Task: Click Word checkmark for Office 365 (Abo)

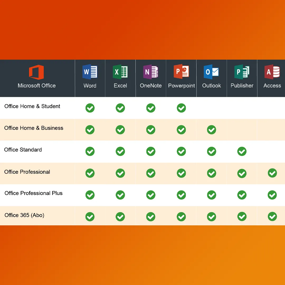Action: 90,217
